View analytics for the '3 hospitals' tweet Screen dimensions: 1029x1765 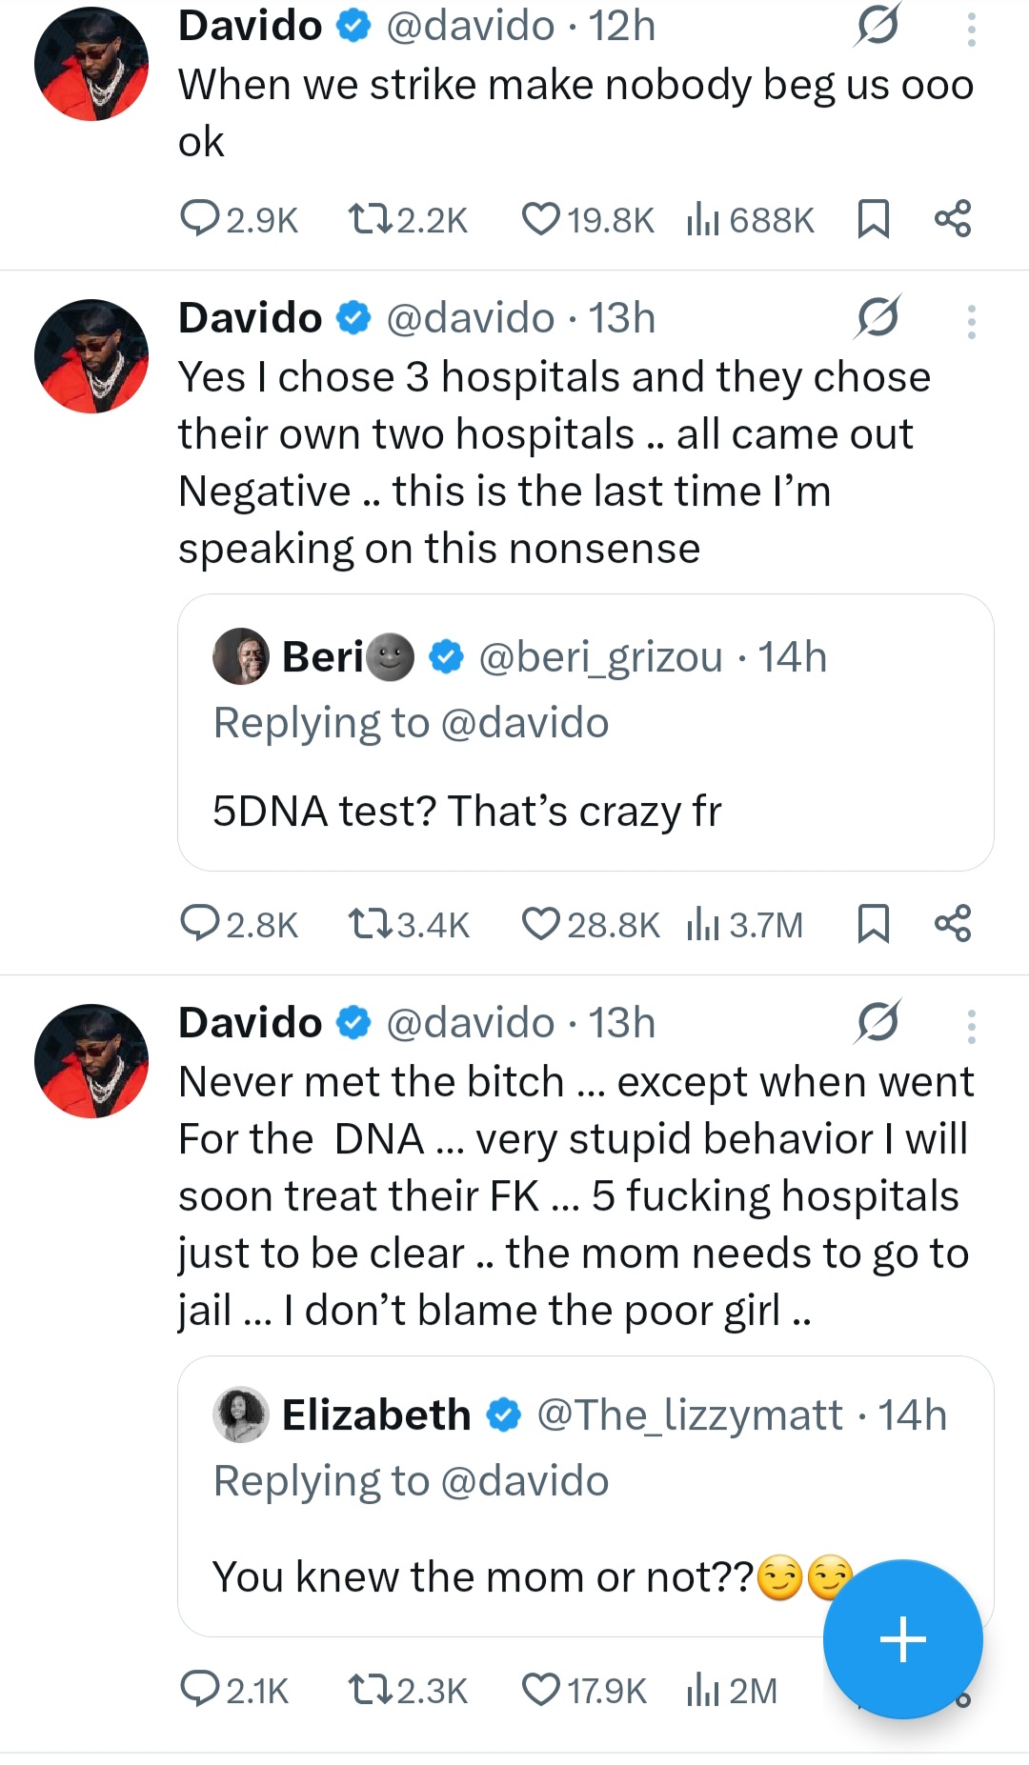tap(702, 924)
